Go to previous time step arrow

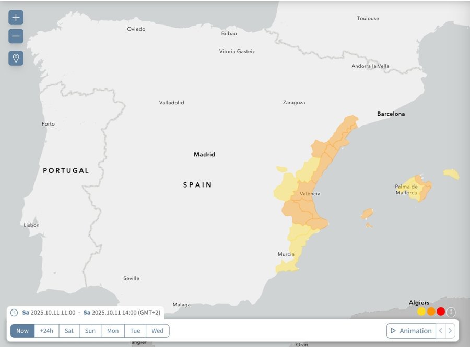click(441, 331)
